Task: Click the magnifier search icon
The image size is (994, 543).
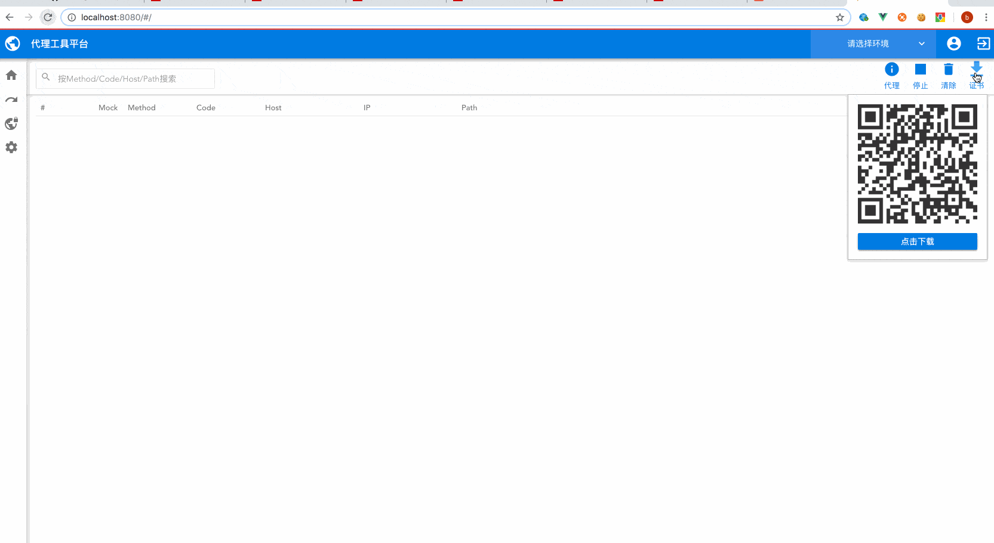Action: point(46,77)
